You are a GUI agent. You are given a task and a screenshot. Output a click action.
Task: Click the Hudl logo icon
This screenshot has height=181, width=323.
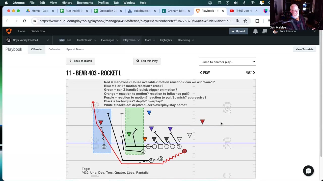pos(9,31)
